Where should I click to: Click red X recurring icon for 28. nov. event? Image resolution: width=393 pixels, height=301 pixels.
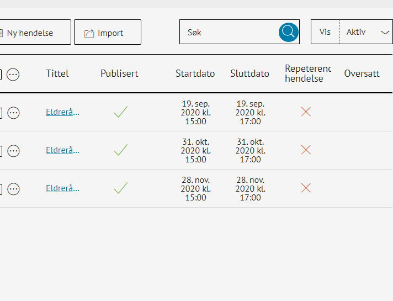(x=306, y=188)
